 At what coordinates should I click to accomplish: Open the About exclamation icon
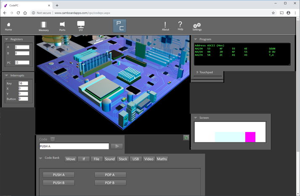pyautogui.click(x=165, y=26)
